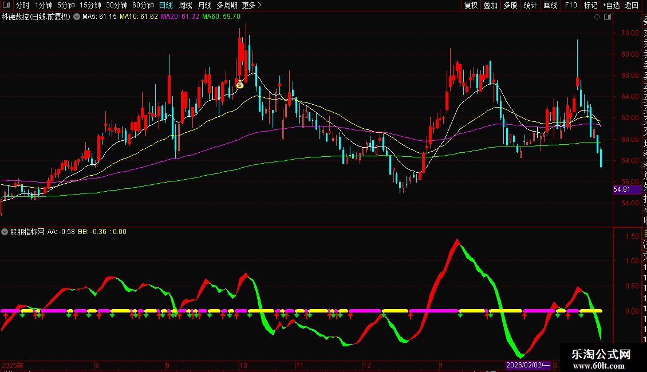
Task: Select the 周线 weekly chart tab
Action: (186, 5)
